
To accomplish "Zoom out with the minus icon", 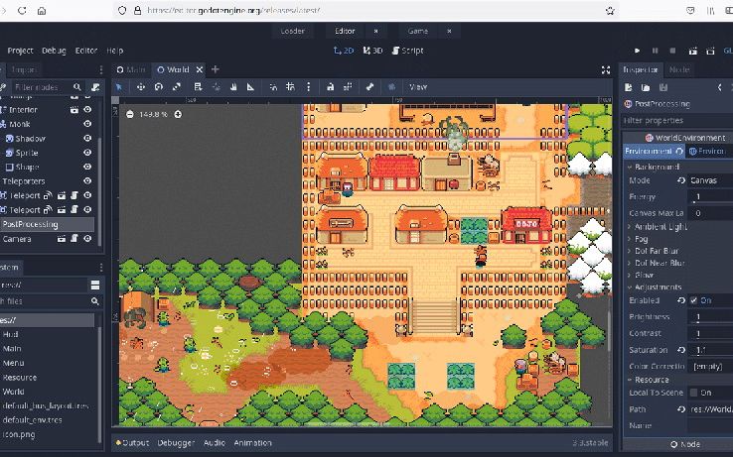I will pos(130,114).
